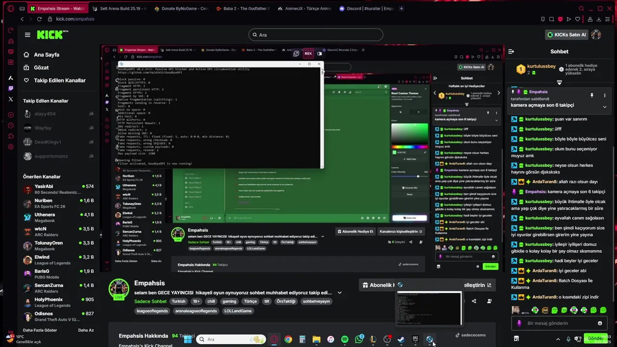Click the Color Intensity slider in the stream video
Viewport: 617px width, 347px height.
pos(409,176)
